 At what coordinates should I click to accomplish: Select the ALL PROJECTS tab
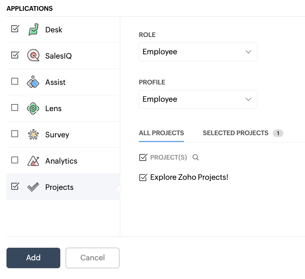[161, 133]
